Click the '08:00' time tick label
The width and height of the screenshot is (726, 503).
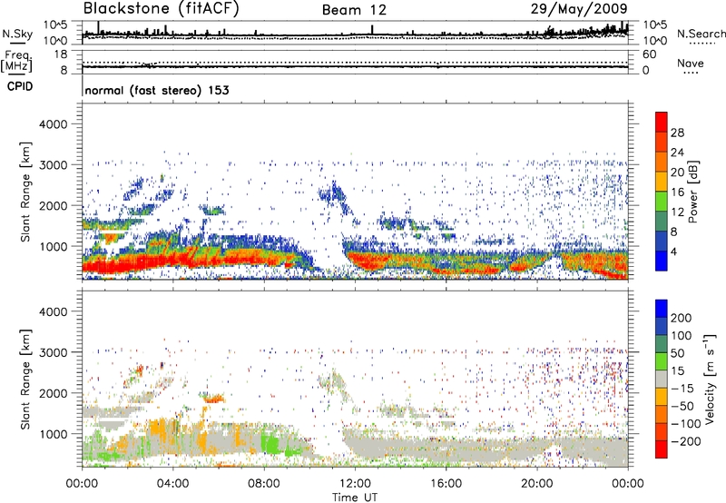(264, 484)
